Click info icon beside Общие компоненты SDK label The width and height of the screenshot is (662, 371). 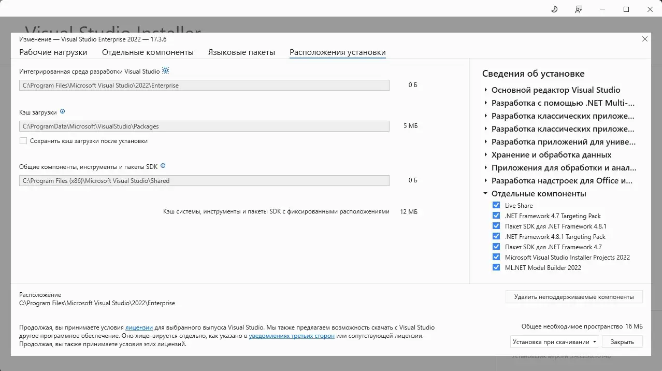click(x=163, y=166)
